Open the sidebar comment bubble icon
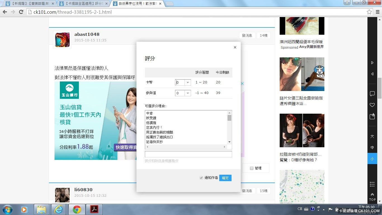Viewport: 382px width, 215px height. pyautogui.click(x=372, y=94)
